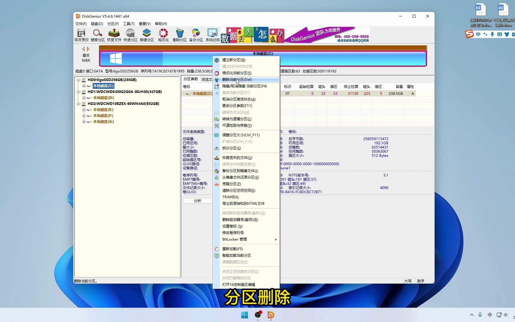515x322 pixels.
Task: Click the volume icon in system tray
Action: [x=506, y=315]
